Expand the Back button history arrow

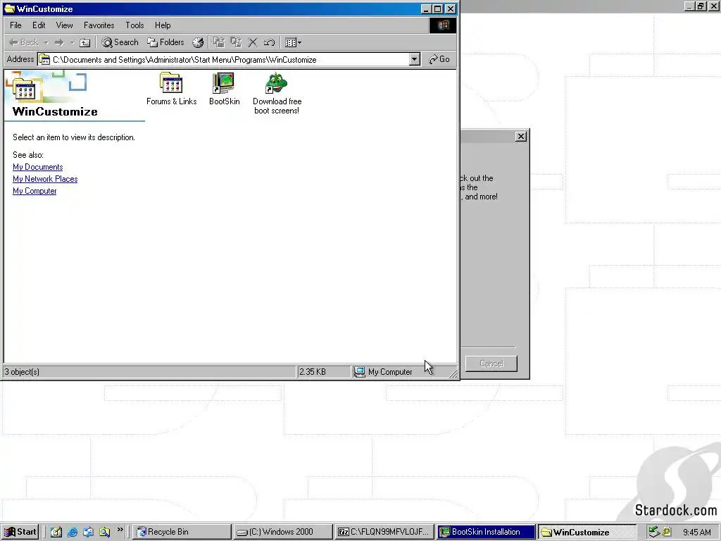pyautogui.click(x=46, y=43)
